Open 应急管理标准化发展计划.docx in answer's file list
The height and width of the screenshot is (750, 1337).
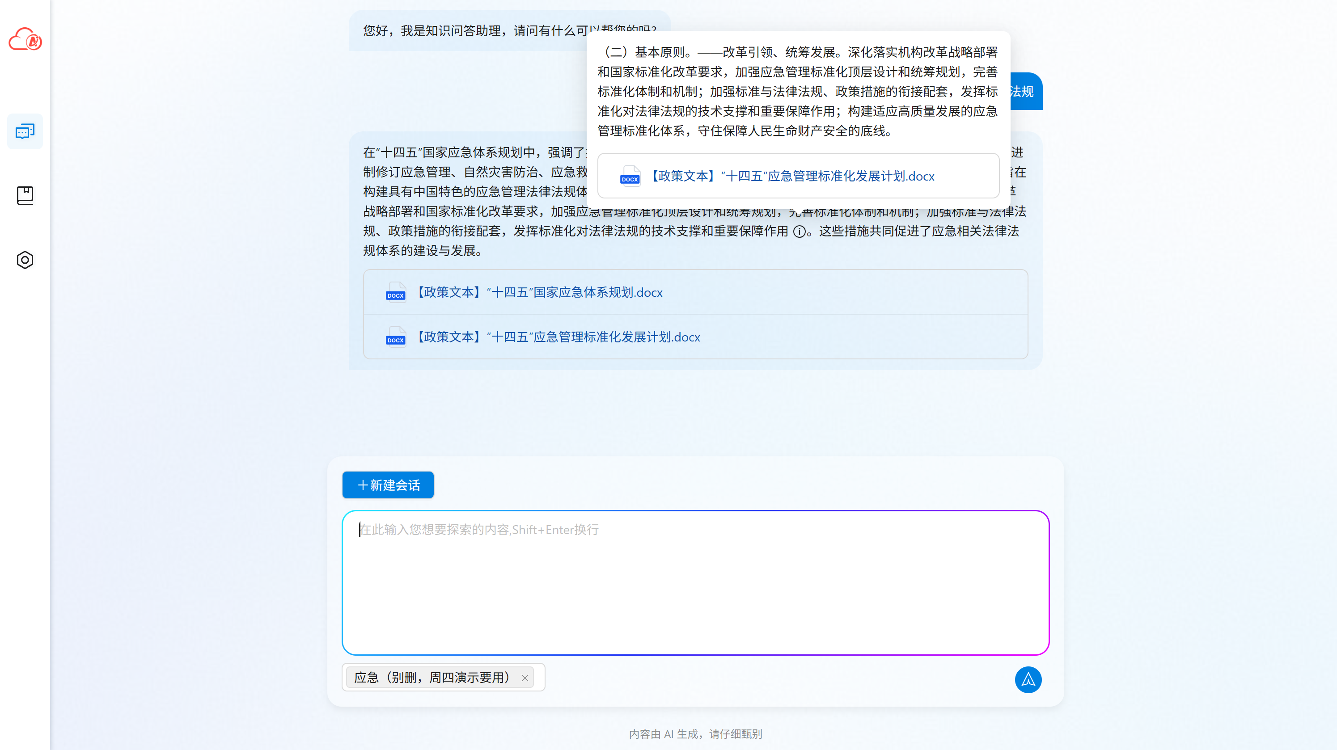tap(558, 337)
